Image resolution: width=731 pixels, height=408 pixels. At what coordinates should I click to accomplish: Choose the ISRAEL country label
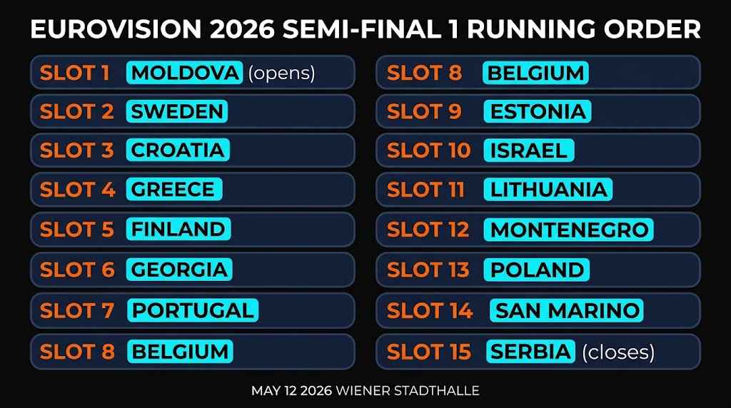tap(528, 151)
